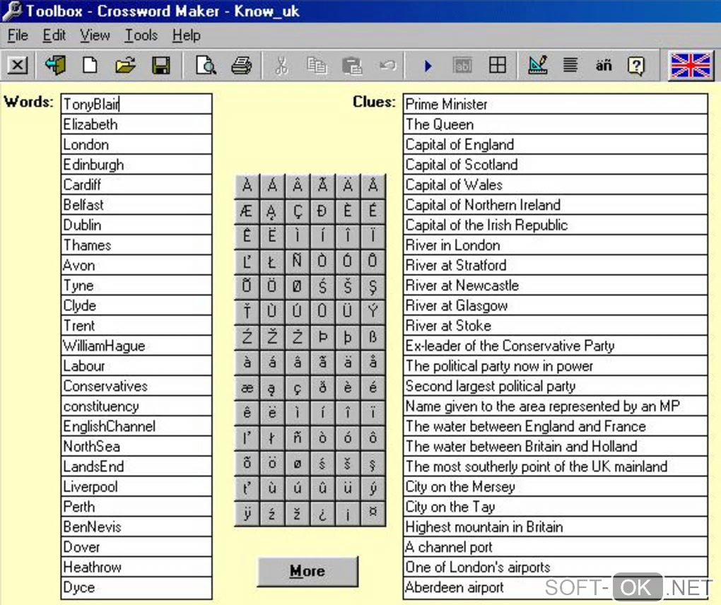Click the More button
The image size is (721, 605).
pyautogui.click(x=307, y=571)
